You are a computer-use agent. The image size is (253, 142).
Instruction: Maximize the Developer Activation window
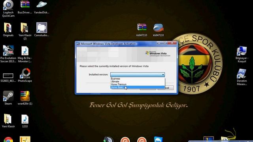tap(164, 43)
